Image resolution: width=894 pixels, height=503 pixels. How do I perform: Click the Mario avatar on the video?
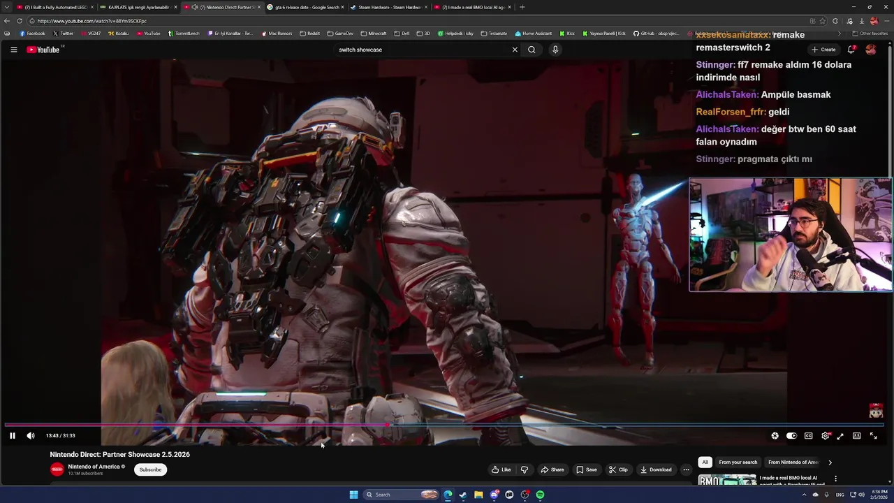click(876, 411)
